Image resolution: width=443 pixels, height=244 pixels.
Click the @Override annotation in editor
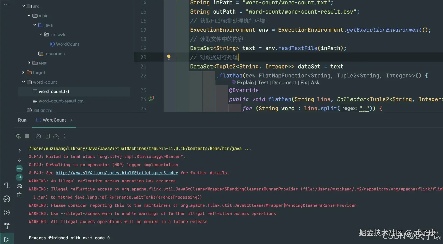pyautogui.click(x=244, y=90)
